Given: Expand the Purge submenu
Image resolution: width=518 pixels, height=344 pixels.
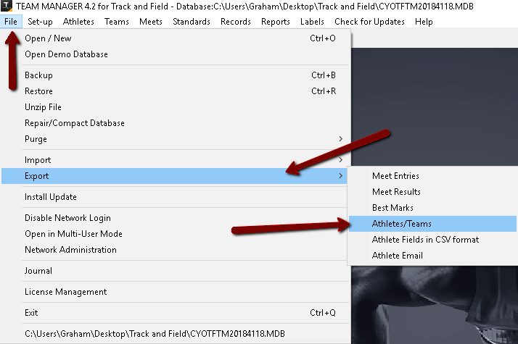Looking at the screenshot, I should 175,139.
